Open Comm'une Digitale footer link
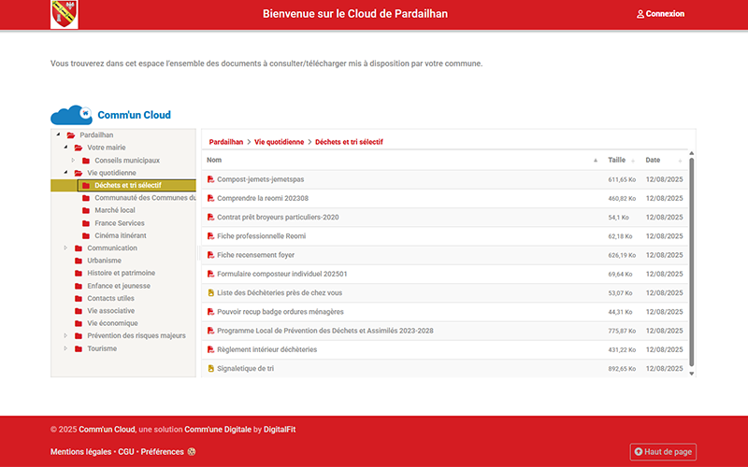The width and height of the screenshot is (748, 467). click(x=218, y=430)
